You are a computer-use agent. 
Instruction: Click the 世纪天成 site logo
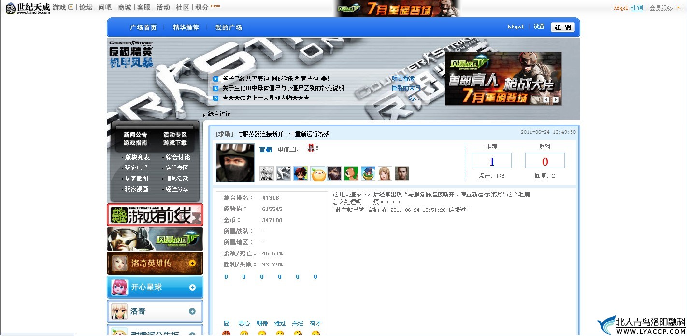click(x=28, y=8)
